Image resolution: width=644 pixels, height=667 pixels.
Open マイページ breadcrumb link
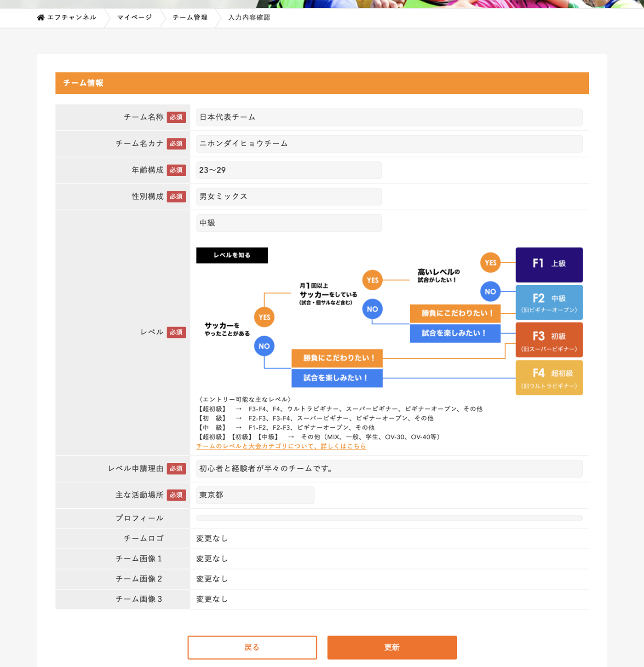[134, 17]
